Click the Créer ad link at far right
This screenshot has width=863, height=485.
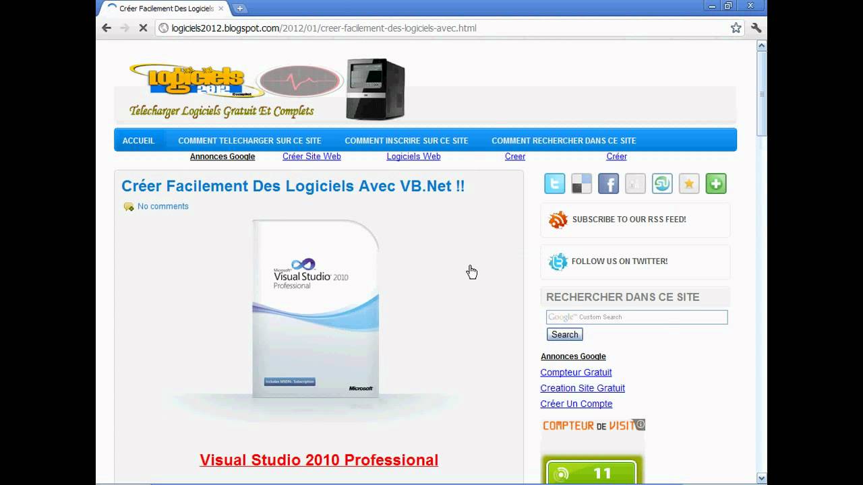(x=616, y=156)
